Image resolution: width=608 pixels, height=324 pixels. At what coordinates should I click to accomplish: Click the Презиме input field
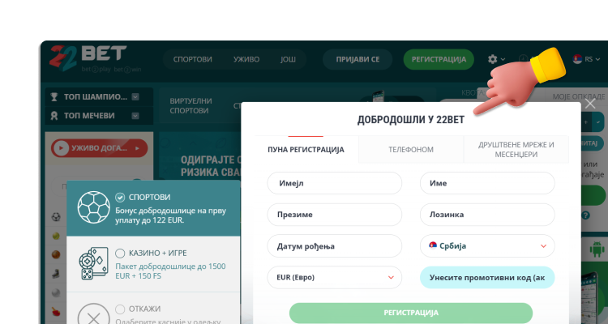click(335, 215)
